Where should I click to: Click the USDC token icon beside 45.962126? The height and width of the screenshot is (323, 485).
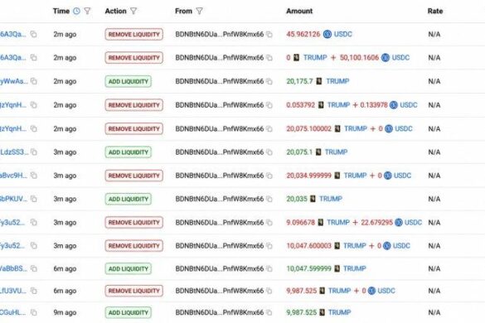327,34
